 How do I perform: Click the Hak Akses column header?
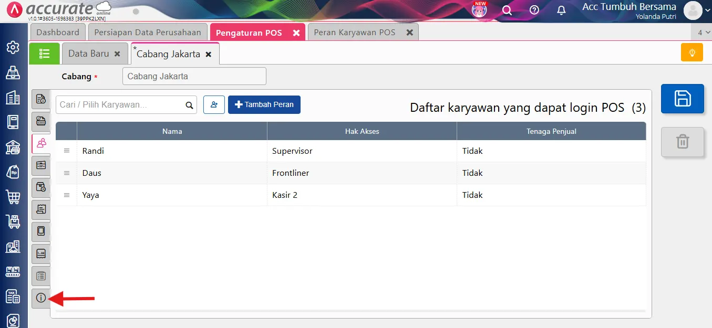(362, 131)
